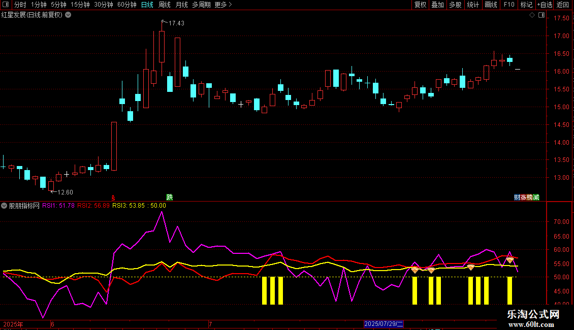Image resolution: width=574 pixels, height=330 pixels.
Task: Click the red S signal marker
Action: [113, 198]
